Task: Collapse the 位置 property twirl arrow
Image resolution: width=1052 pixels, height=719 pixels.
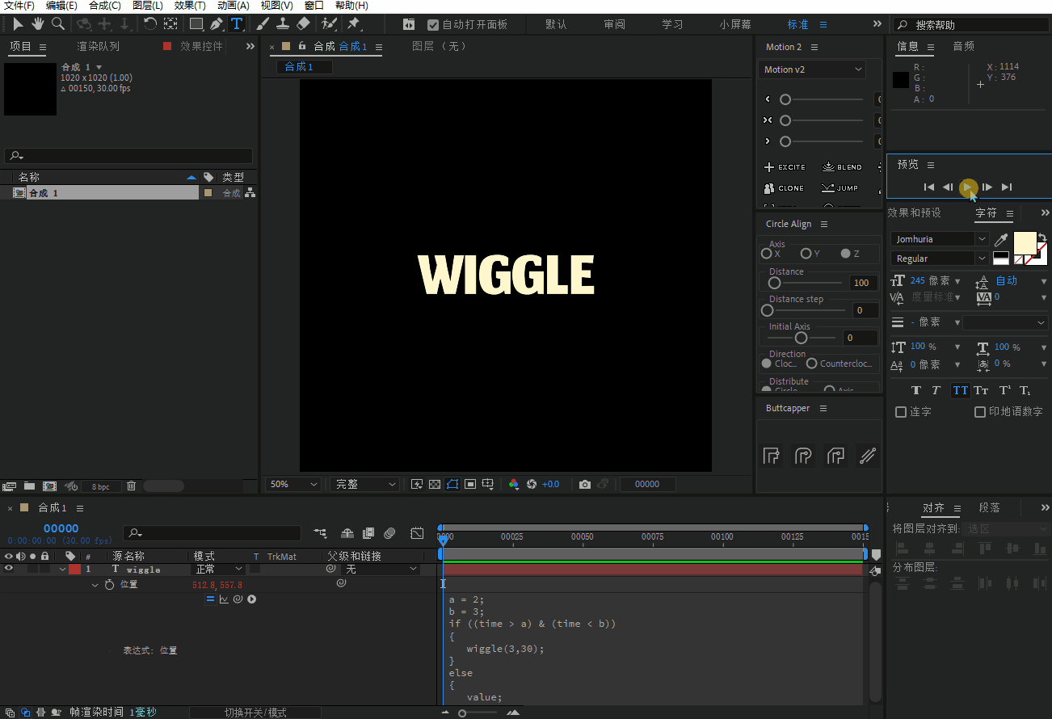Action: [x=95, y=584]
